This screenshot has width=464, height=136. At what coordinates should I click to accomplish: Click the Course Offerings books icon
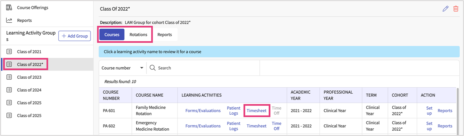click(9, 7)
